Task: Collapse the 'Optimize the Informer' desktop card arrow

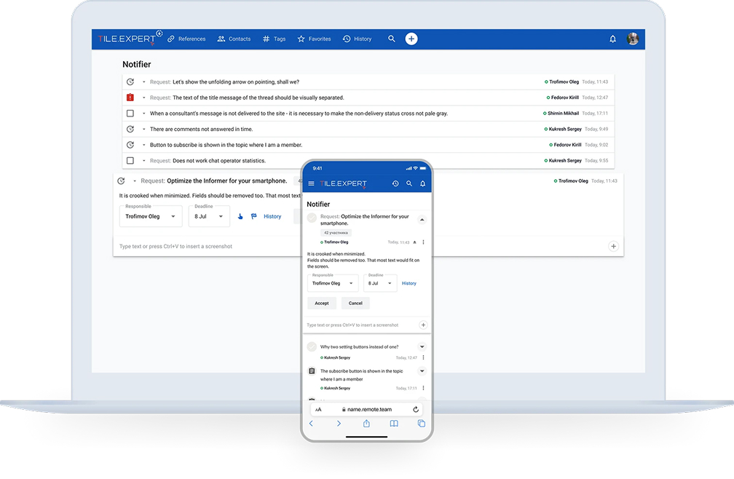Action: coord(134,181)
